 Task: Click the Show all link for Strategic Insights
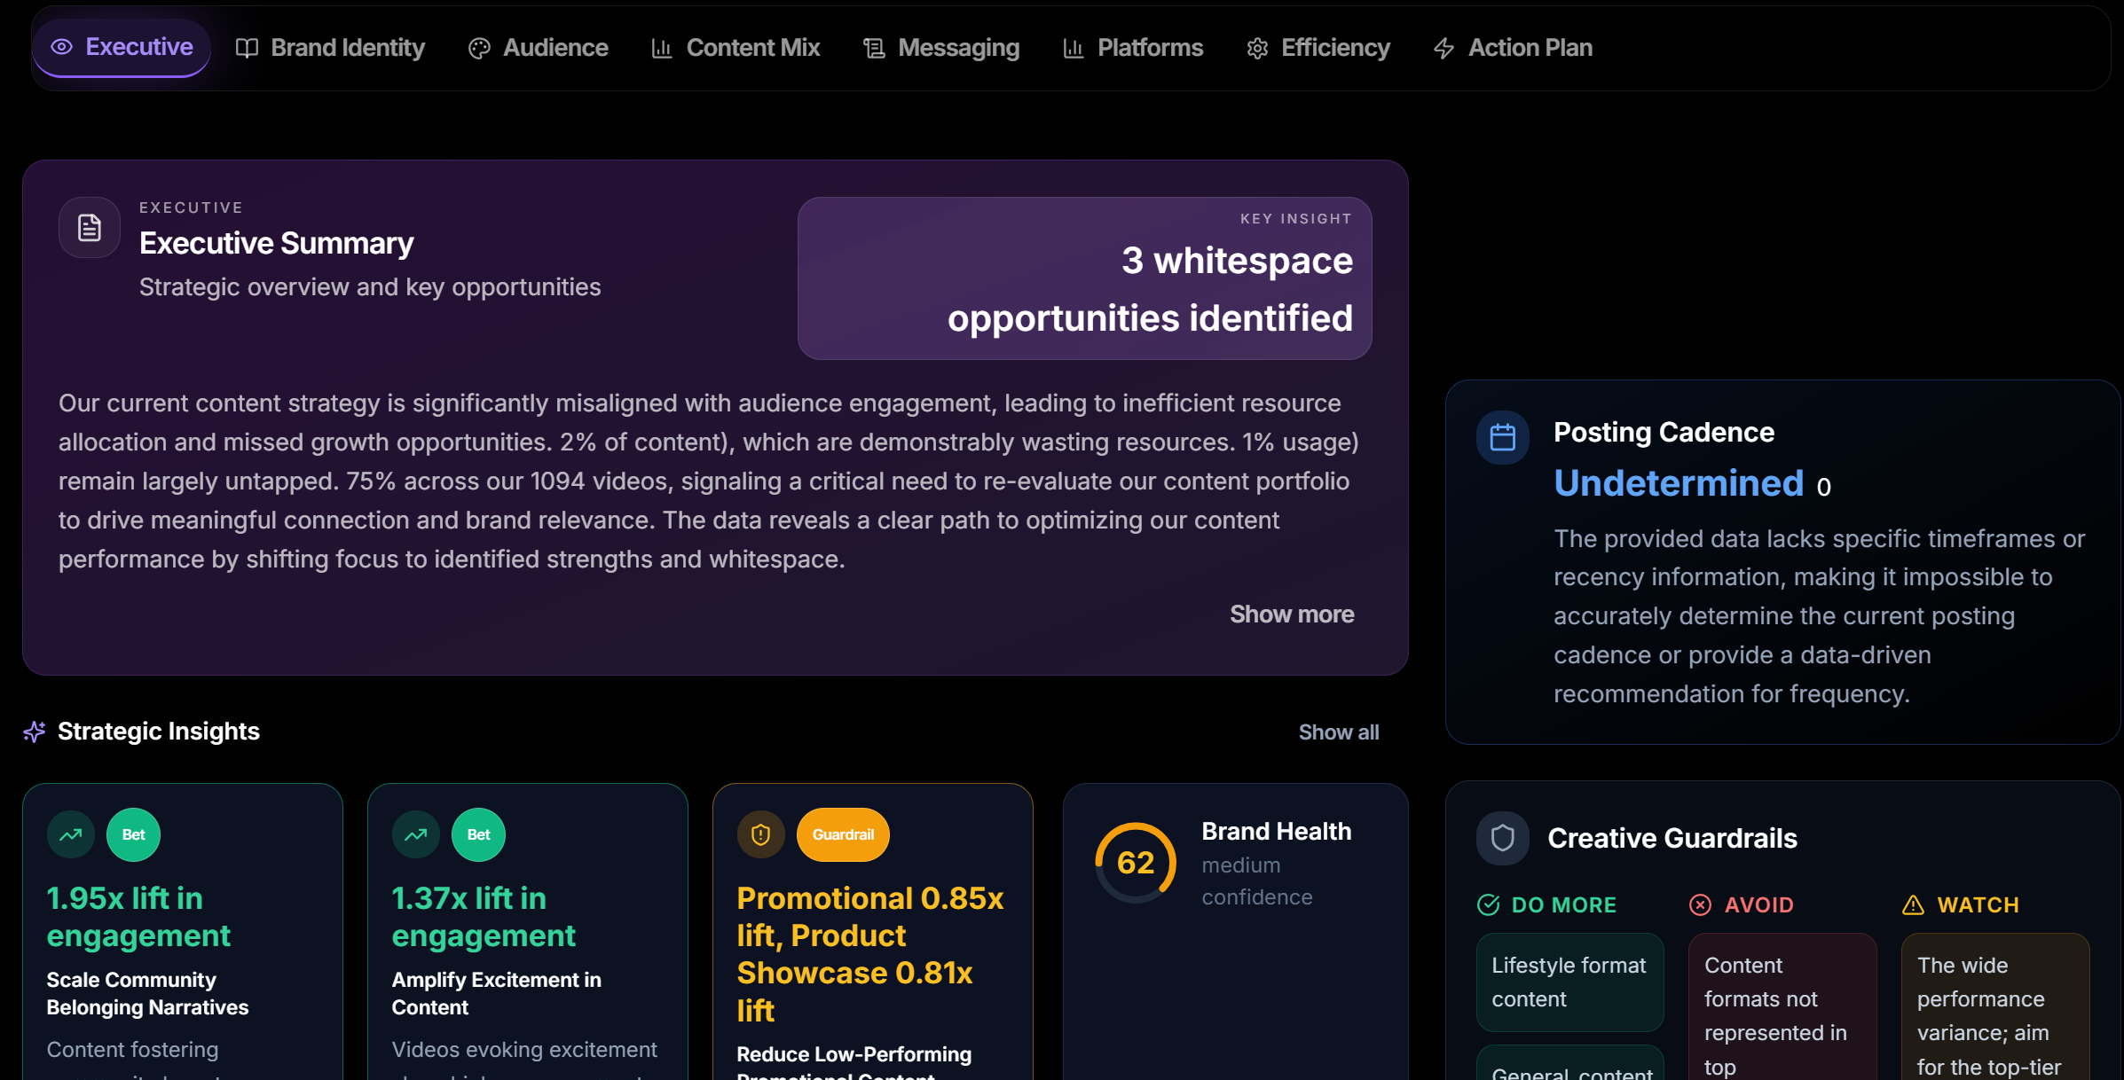click(x=1339, y=732)
